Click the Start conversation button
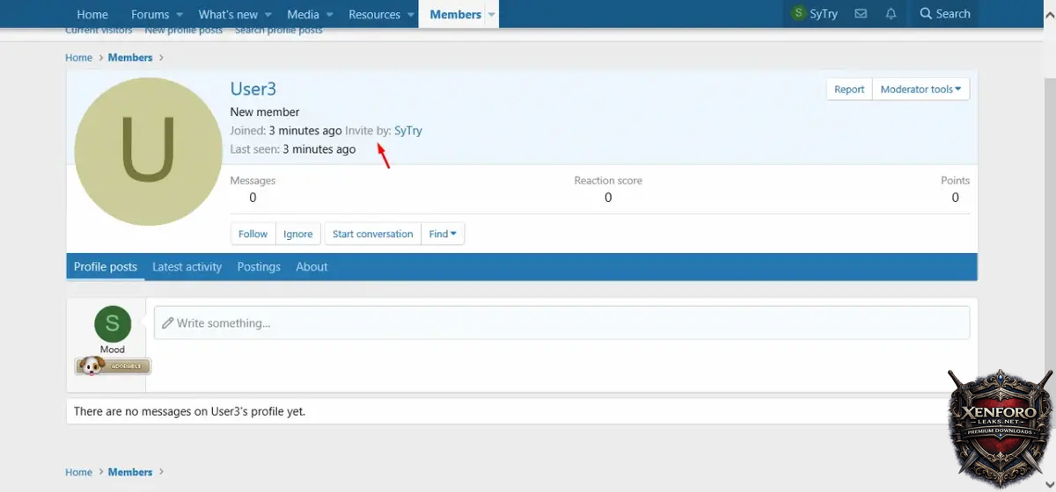This screenshot has width=1056, height=492. [372, 234]
